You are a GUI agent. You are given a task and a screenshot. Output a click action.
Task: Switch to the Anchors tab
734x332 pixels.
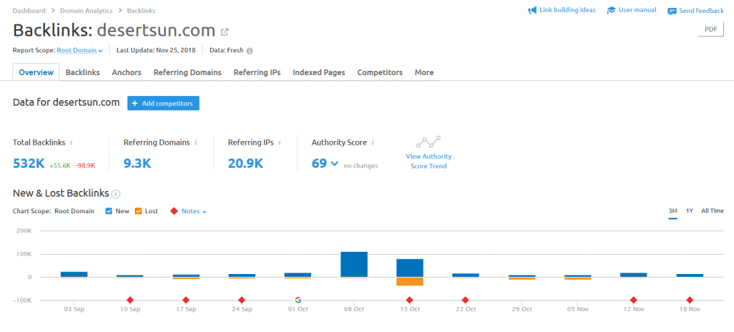126,72
